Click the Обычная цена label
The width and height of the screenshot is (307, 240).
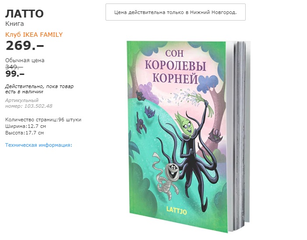(25, 60)
